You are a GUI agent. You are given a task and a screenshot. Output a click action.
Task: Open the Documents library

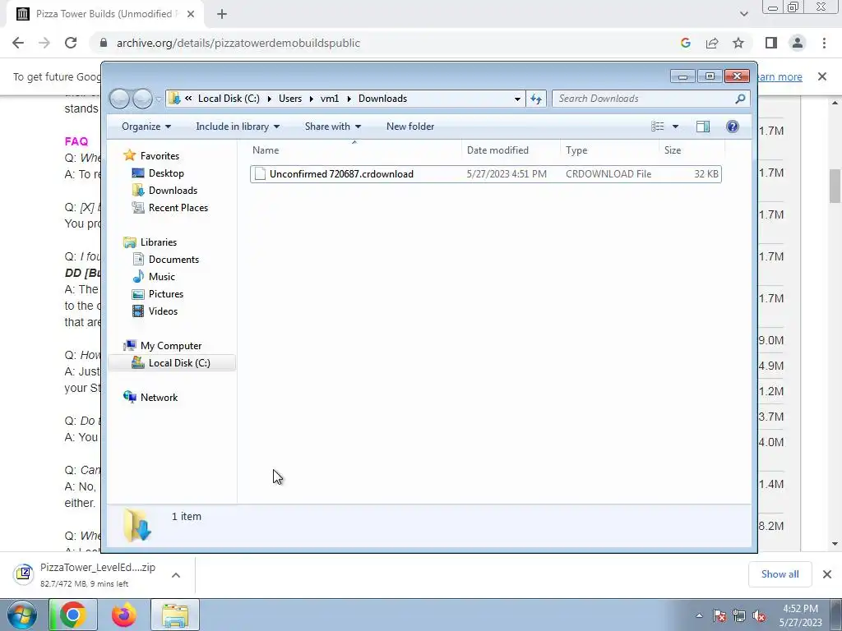click(x=173, y=260)
